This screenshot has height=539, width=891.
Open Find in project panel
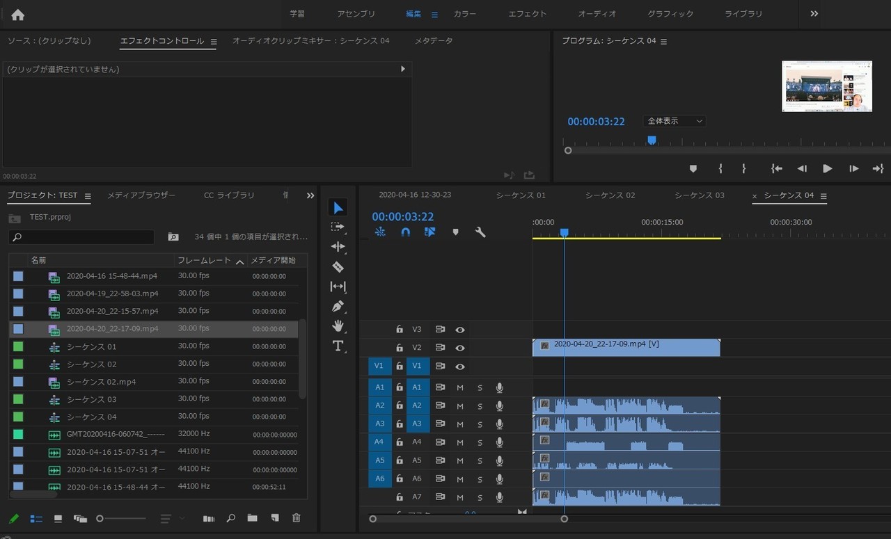pyautogui.click(x=230, y=518)
